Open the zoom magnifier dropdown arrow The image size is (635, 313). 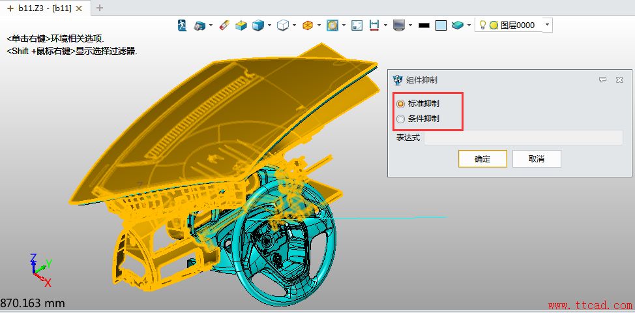344,25
